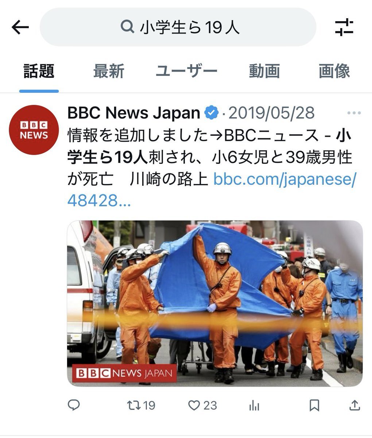This screenshot has width=372, height=438.
Task: Open the tweet's three-dot more menu
Action: click(354, 114)
